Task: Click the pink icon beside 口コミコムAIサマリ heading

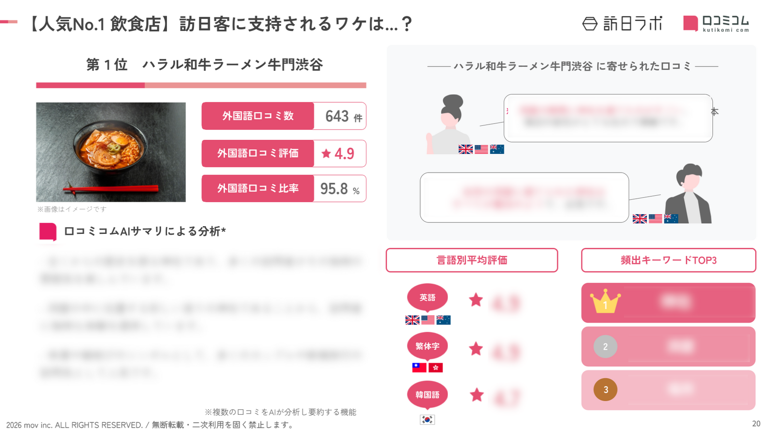Action: [48, 231]
